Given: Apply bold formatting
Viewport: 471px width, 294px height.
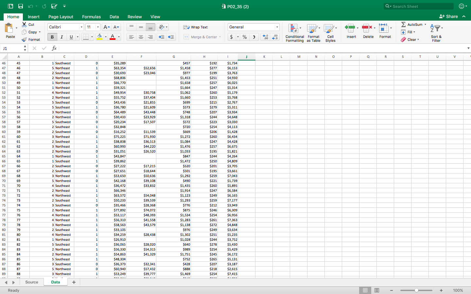Looking at the screenshot, I should [x=52, y=37].
